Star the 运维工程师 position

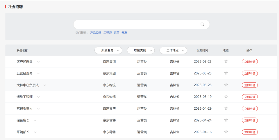coord(226,97)
